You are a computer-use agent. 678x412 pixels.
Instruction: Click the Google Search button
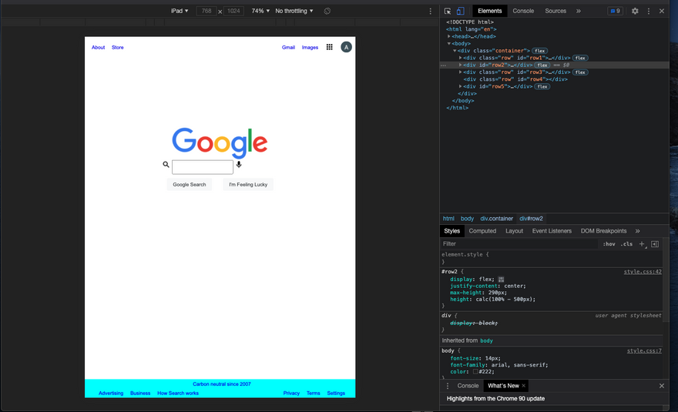(x=190, y=185)
